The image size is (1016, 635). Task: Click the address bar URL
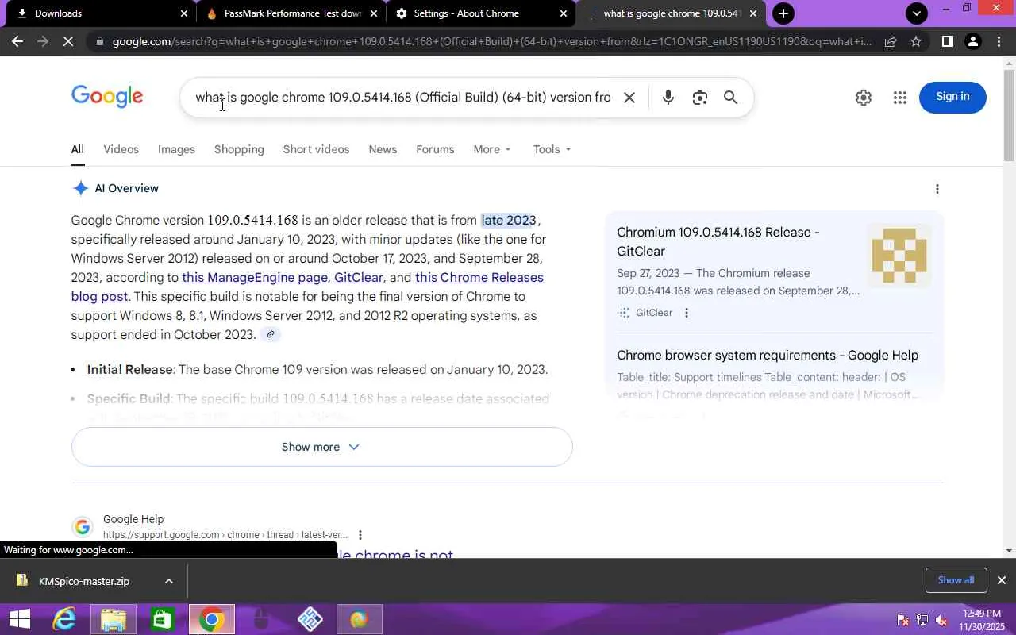(x=492, y=41)
